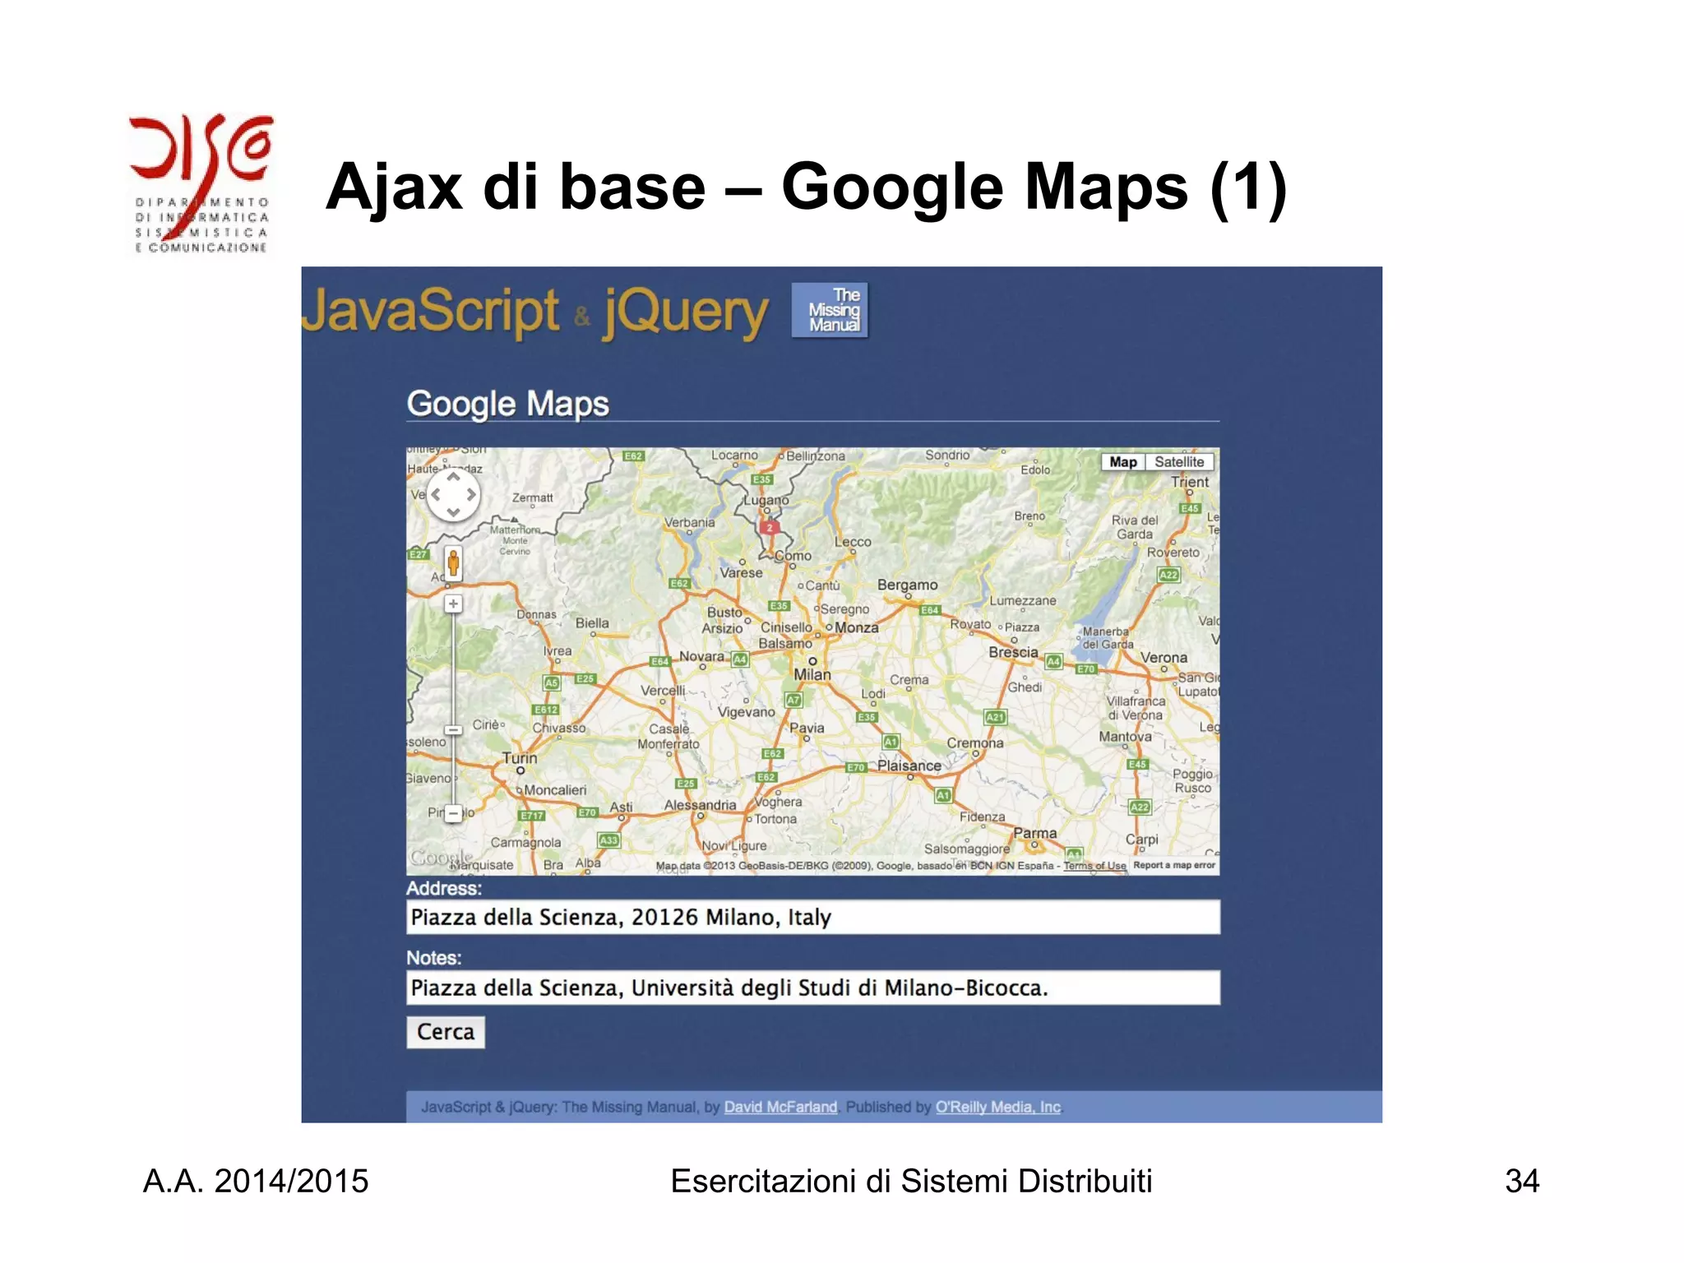This screenshot has width=1684, height=1263.
Task: Click the Parma label on map
Action: (x=1035, y=833)
